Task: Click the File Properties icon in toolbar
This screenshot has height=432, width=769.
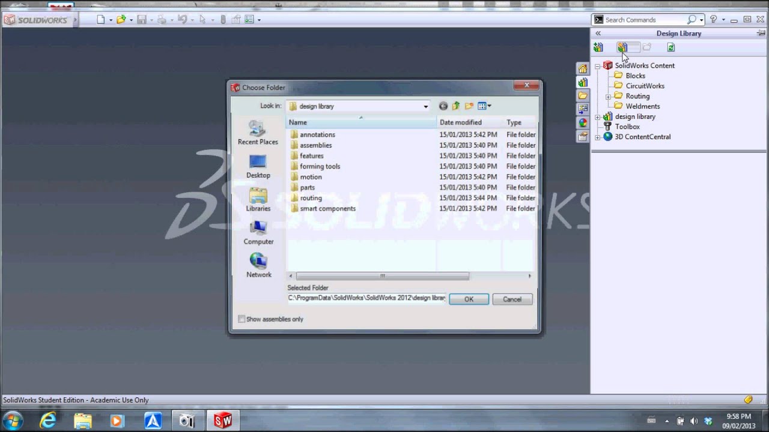Action: (x=237, y=20)
